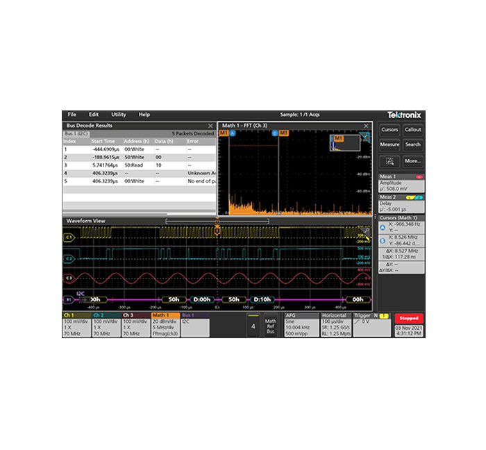The image size is (486, 450).
Task: Open the Trigger settings badge
Action: pyautogui.click(x=371, y=324)
